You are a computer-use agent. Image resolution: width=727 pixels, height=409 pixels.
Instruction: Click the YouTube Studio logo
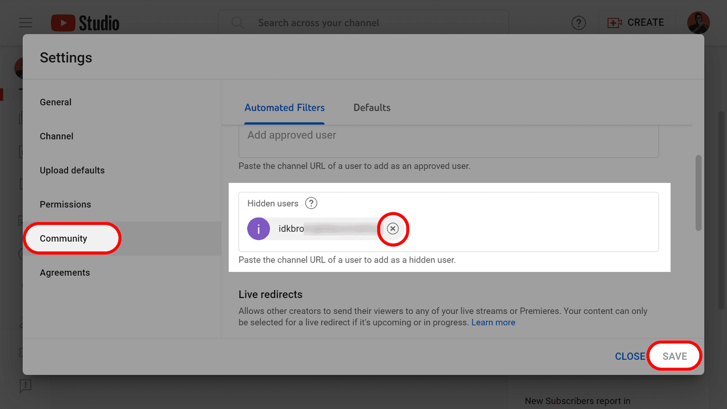(85, 23)
